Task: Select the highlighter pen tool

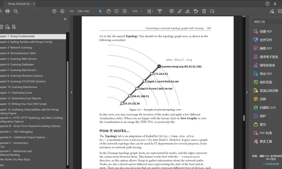Action: click(179, 11)
